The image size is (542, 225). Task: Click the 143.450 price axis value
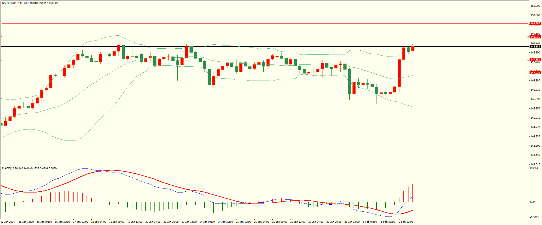535,155
